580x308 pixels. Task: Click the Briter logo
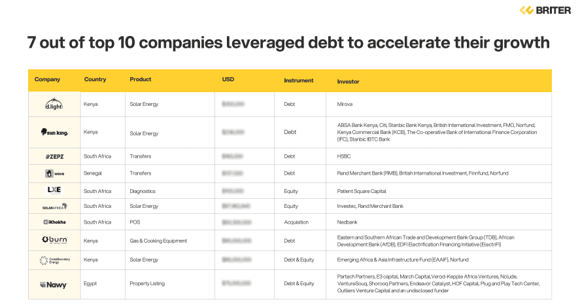tap(545, 10)
